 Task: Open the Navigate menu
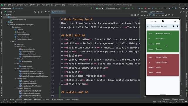(x=20, y=5)
